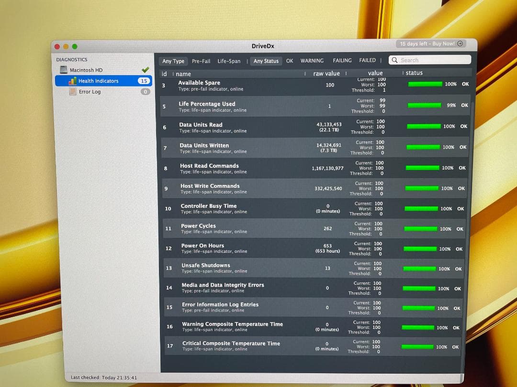Filter indicators by Pre-Fail type

click(201, 61)
